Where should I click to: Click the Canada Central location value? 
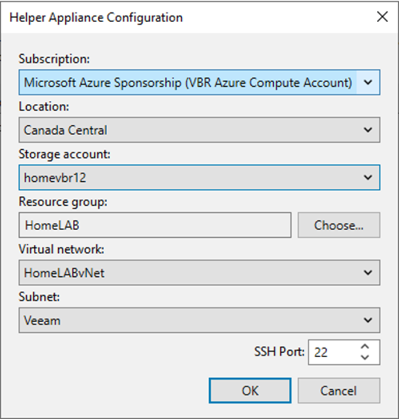pos(65,130)
